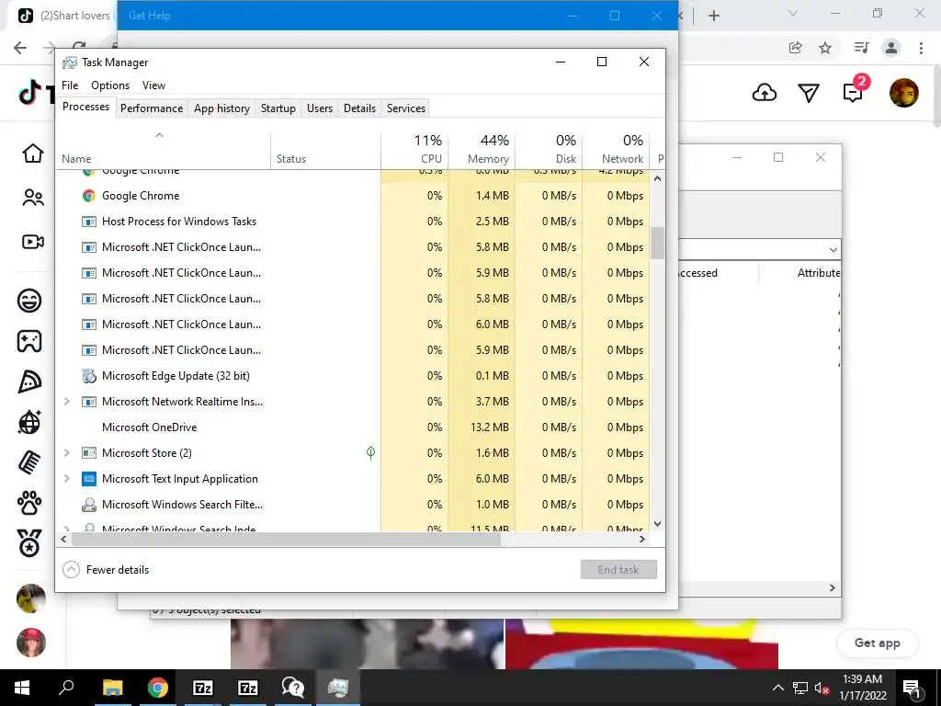Click the vertical scrollbar thumb in Task Manager
Screen dimensions: 941x706
point(657,243)
